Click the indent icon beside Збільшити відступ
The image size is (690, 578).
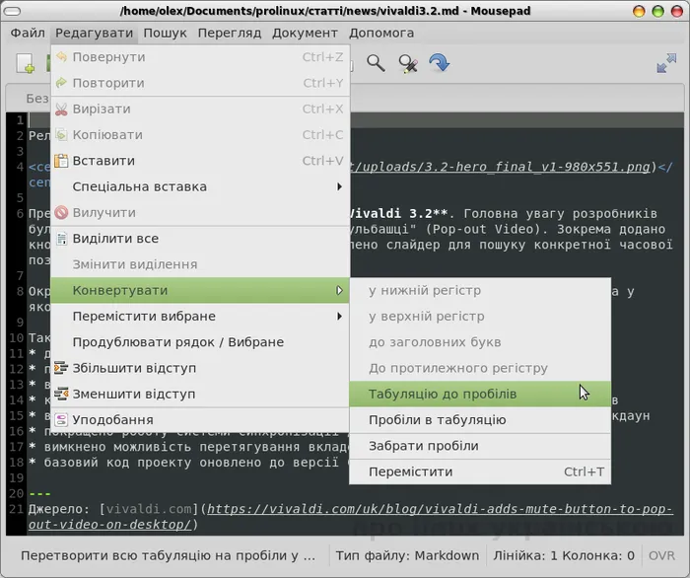[x=61, y=368]
